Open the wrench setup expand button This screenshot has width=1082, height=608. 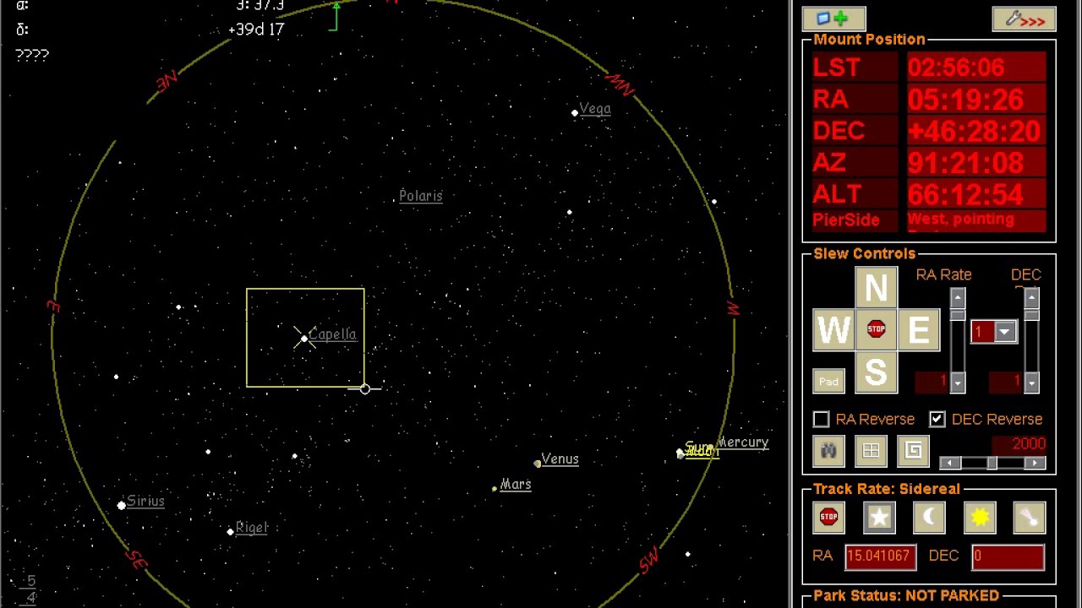1024,19
